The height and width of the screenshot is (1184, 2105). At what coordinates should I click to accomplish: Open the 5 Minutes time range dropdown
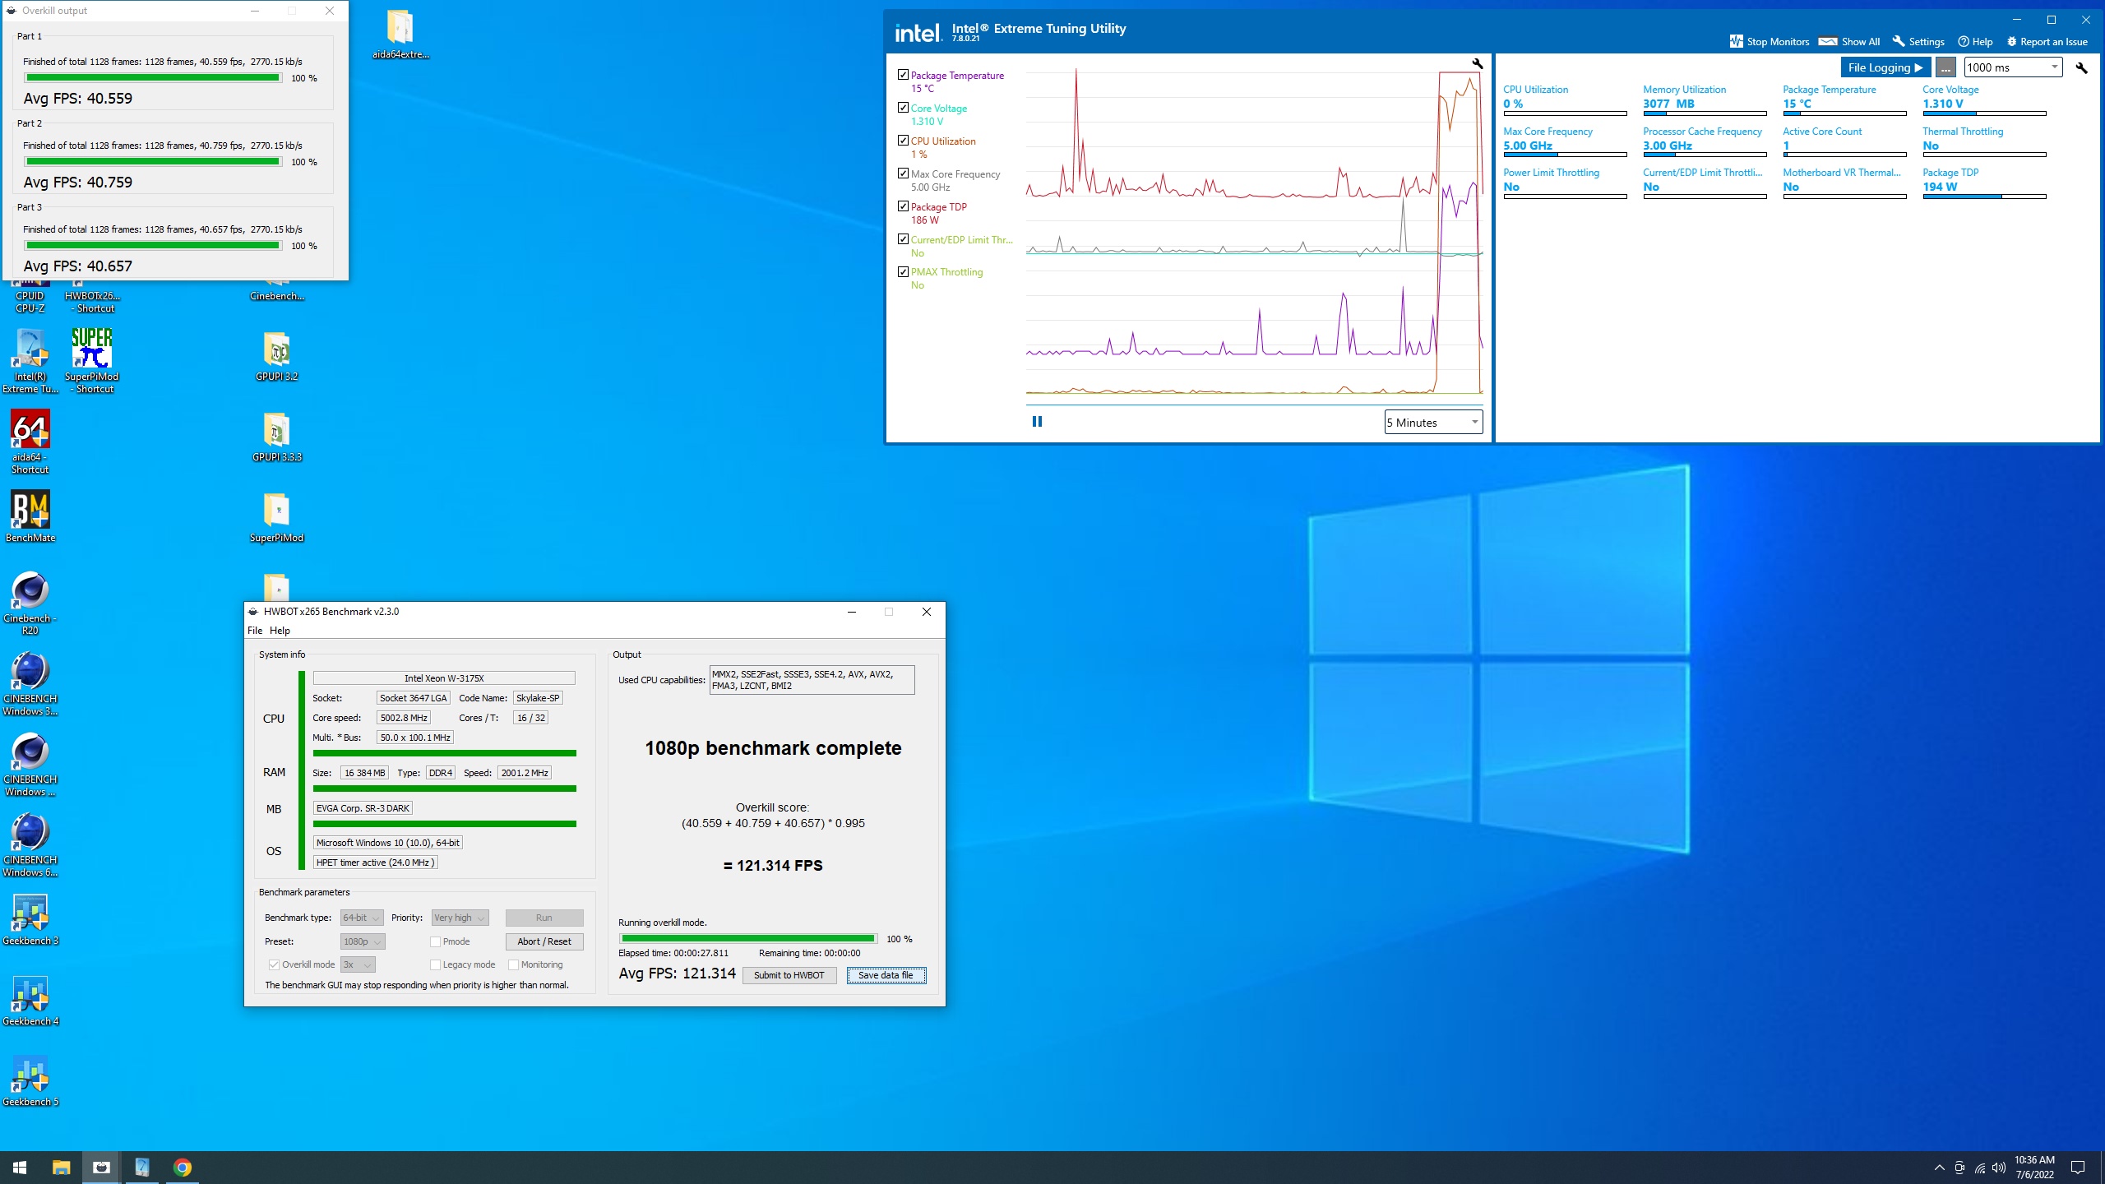1433,422
